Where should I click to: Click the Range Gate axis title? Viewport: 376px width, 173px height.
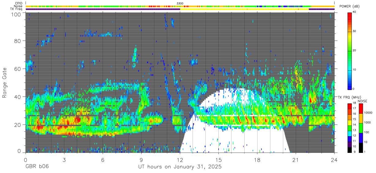tap(4, 82)
